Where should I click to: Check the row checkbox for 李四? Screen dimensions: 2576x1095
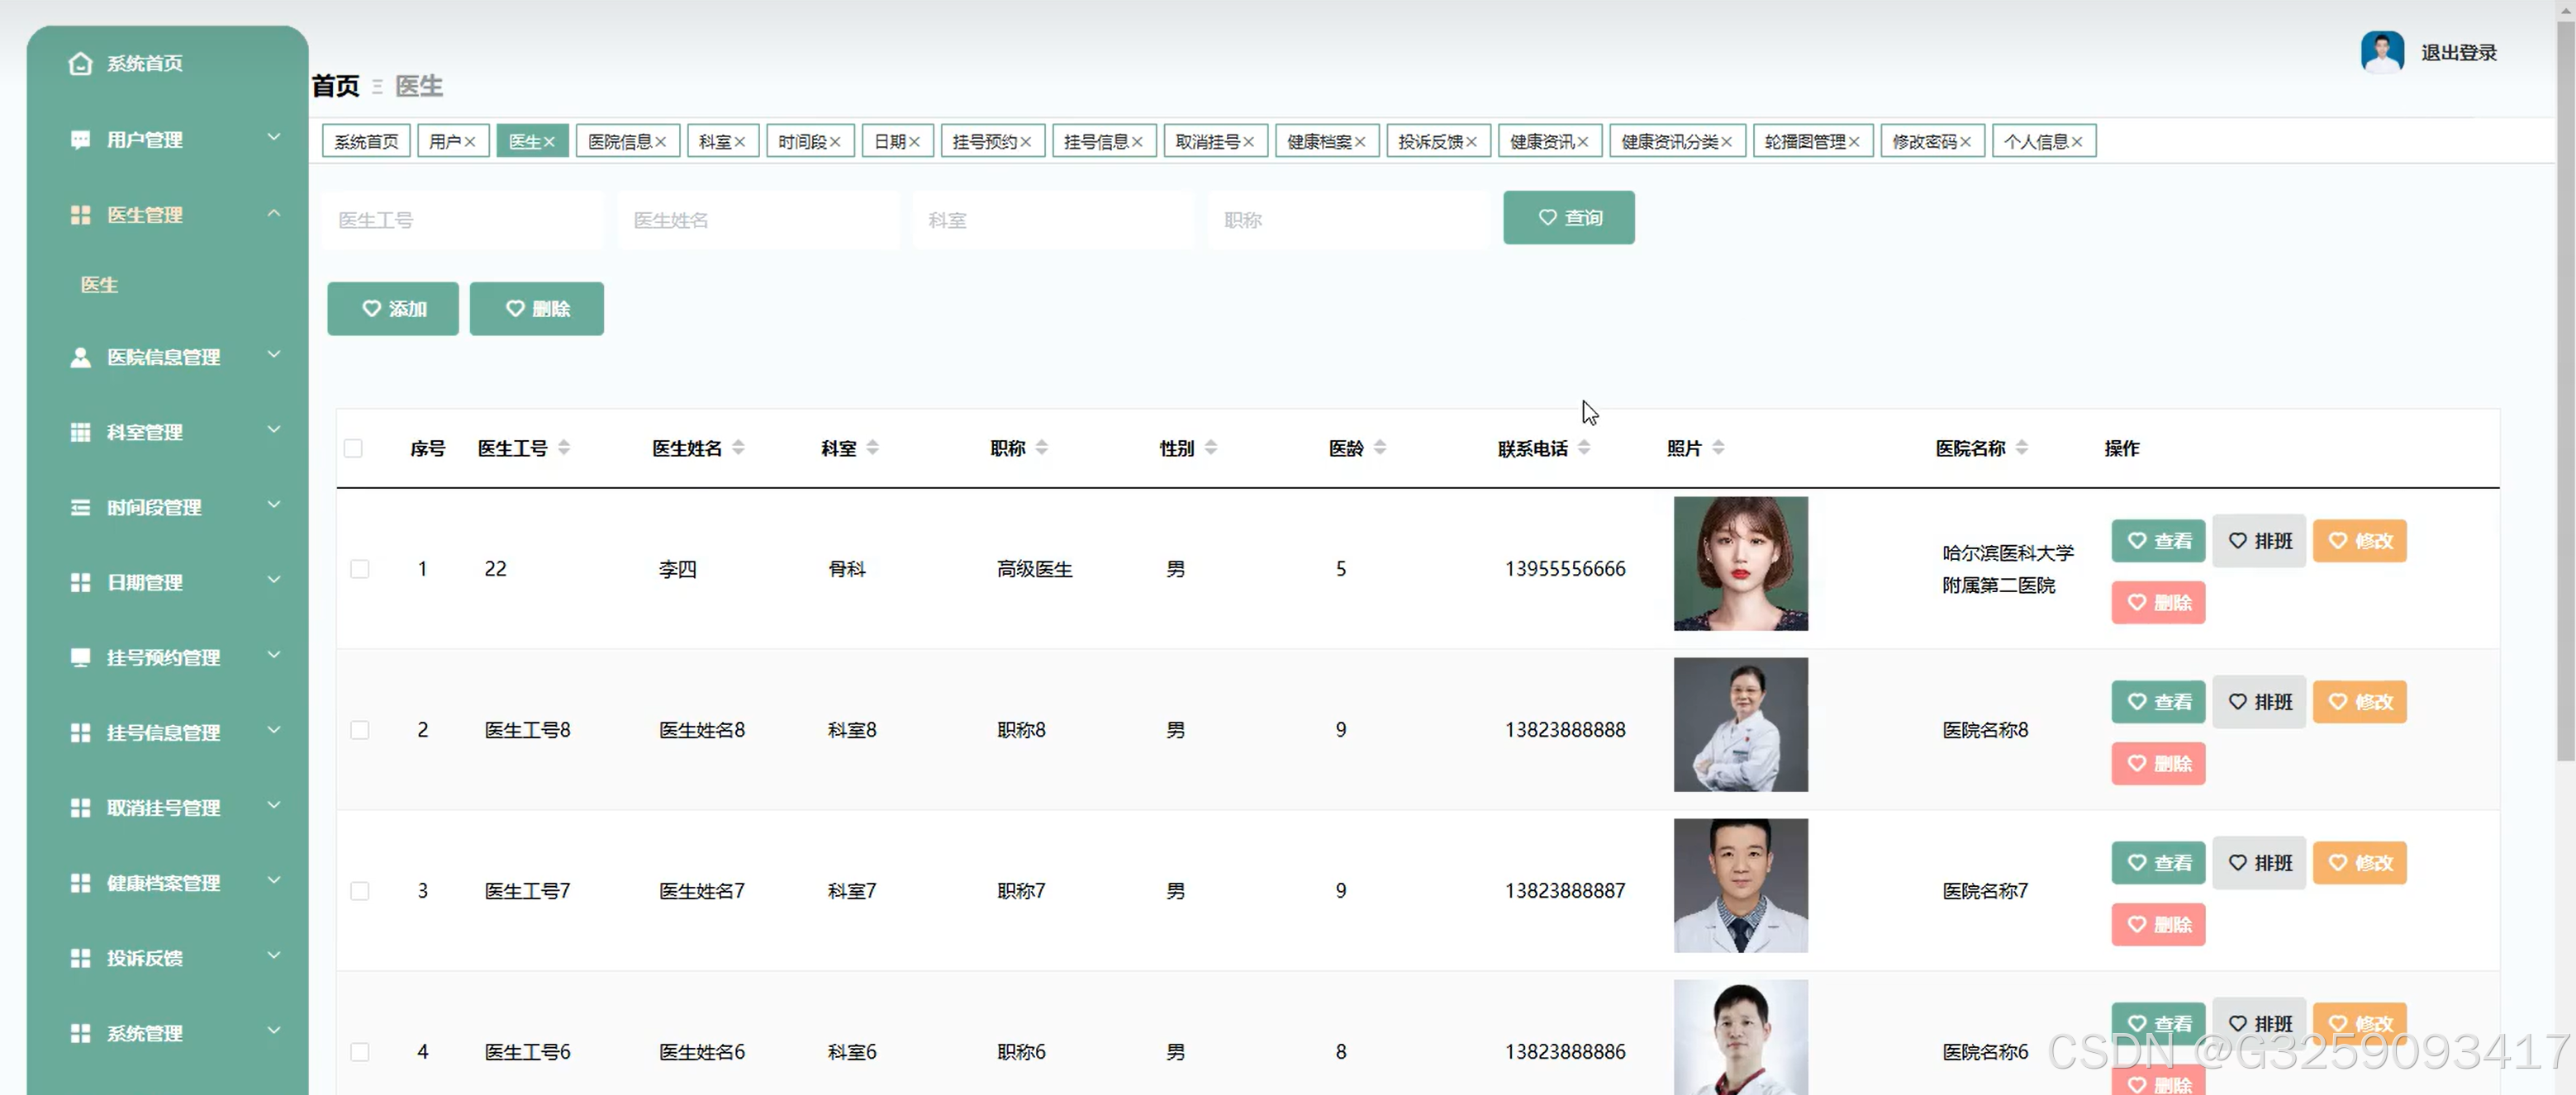[x=360, y=570]
